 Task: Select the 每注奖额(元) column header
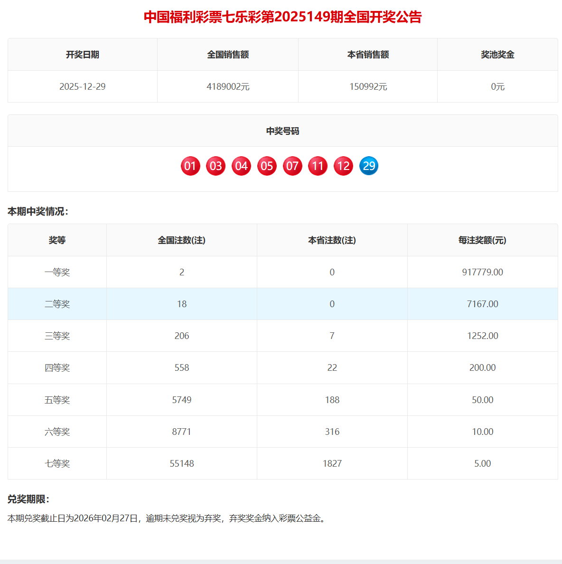tap(482, 240)
